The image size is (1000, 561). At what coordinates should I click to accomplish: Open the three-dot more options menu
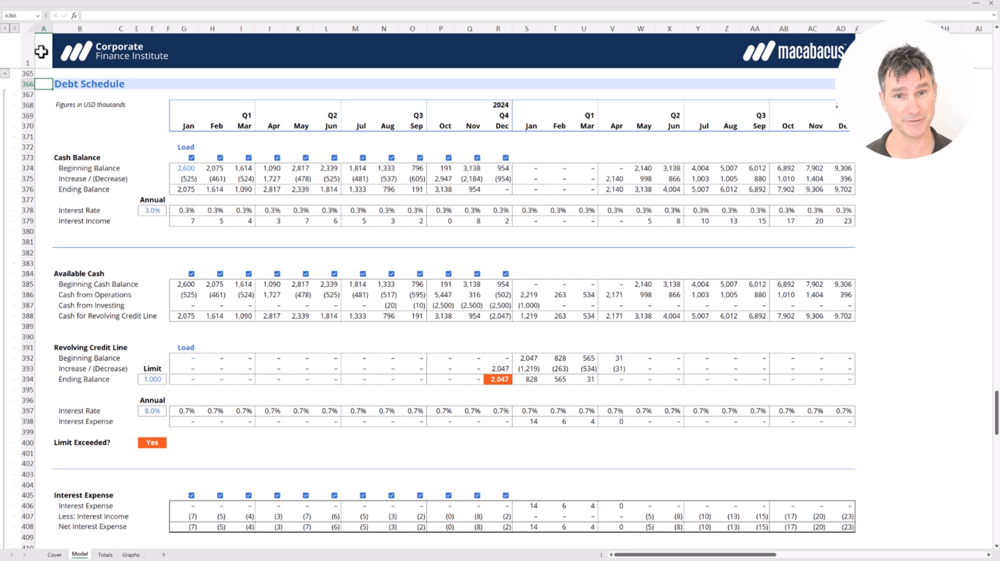pos(976,3)
